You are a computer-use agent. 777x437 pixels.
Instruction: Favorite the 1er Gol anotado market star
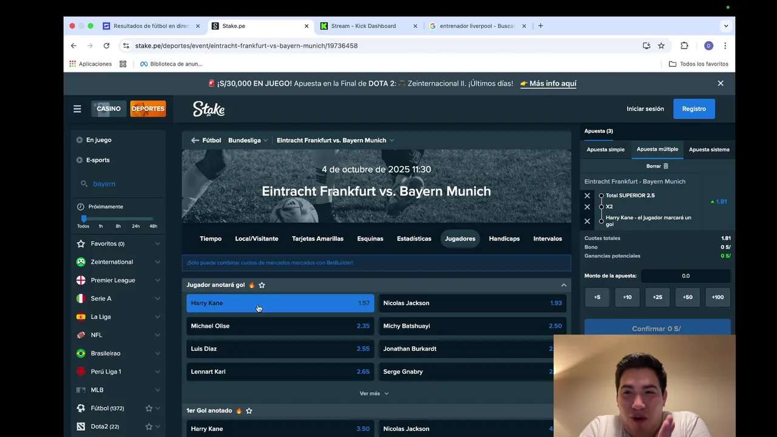[x=249, y=411]
